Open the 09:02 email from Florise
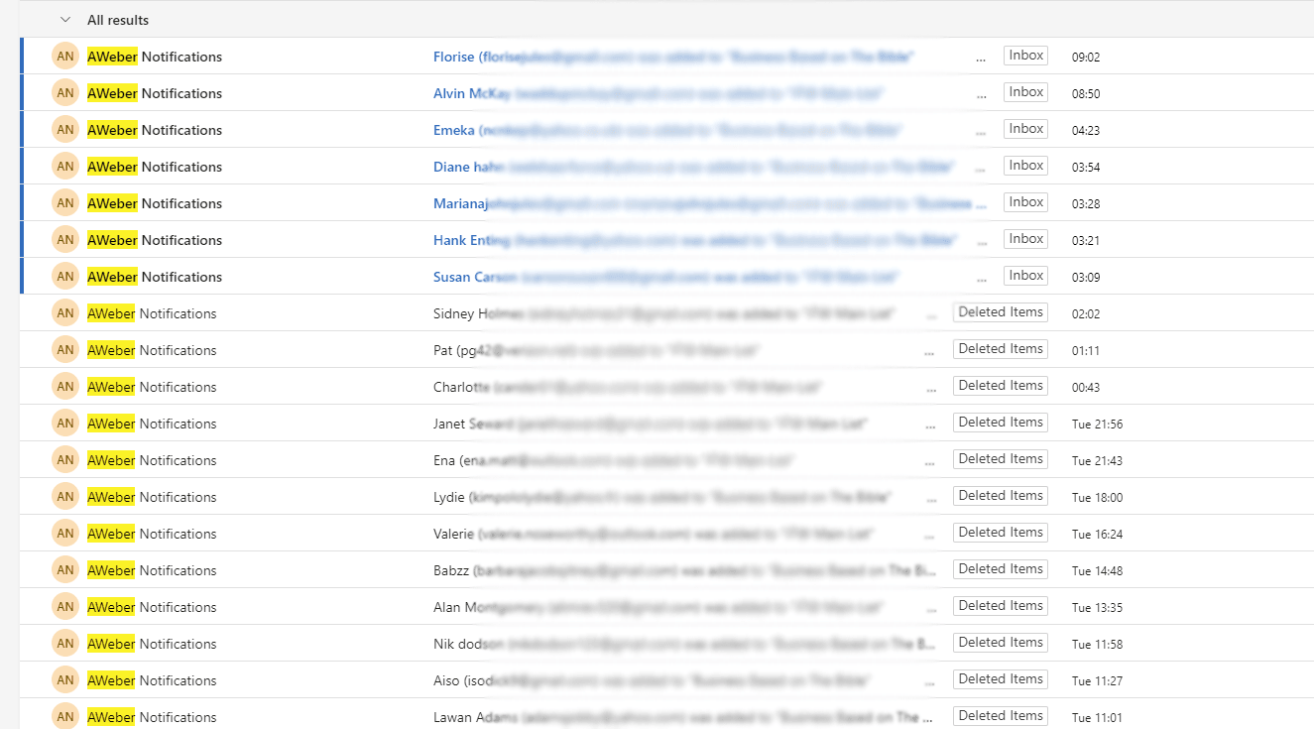Viewport: 1314px width, 729px height. click(x=666, y=57)
